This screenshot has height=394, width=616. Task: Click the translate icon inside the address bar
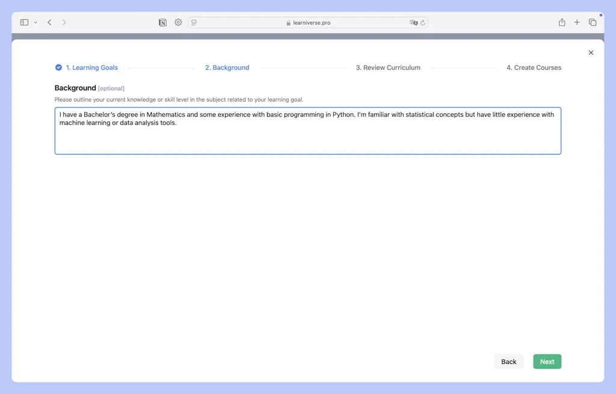(413, 22)
